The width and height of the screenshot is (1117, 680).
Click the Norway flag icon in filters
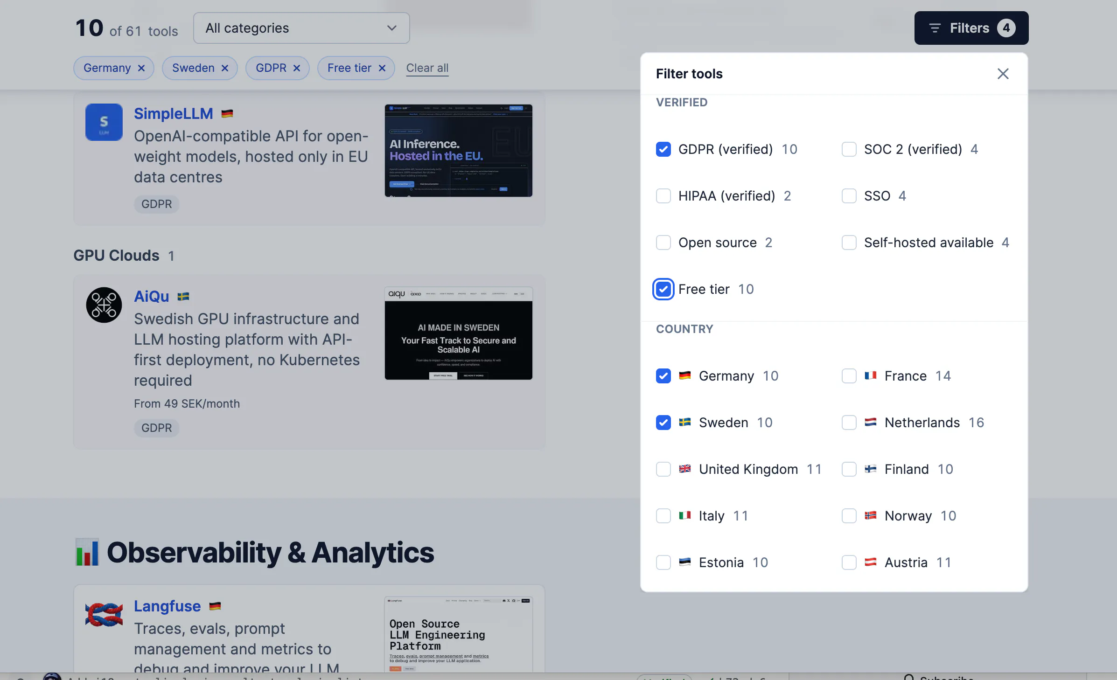click(x=871, y=515)
